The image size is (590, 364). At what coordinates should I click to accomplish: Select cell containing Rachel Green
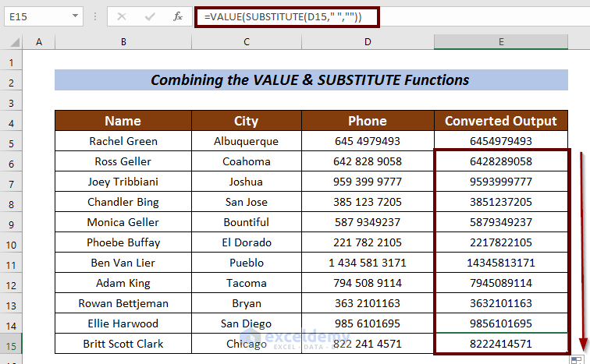123,141
